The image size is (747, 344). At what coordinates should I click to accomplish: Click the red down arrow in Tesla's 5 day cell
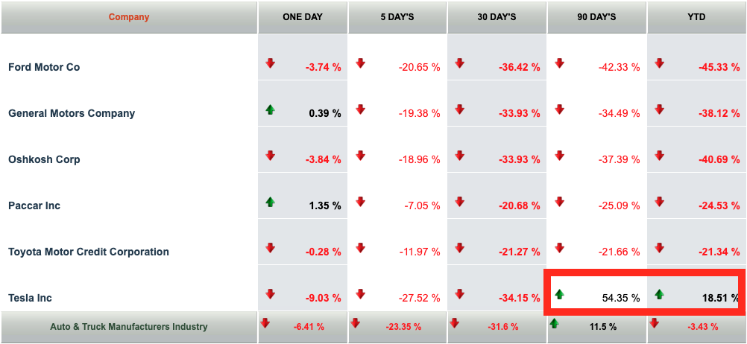[x=360, y=294]
